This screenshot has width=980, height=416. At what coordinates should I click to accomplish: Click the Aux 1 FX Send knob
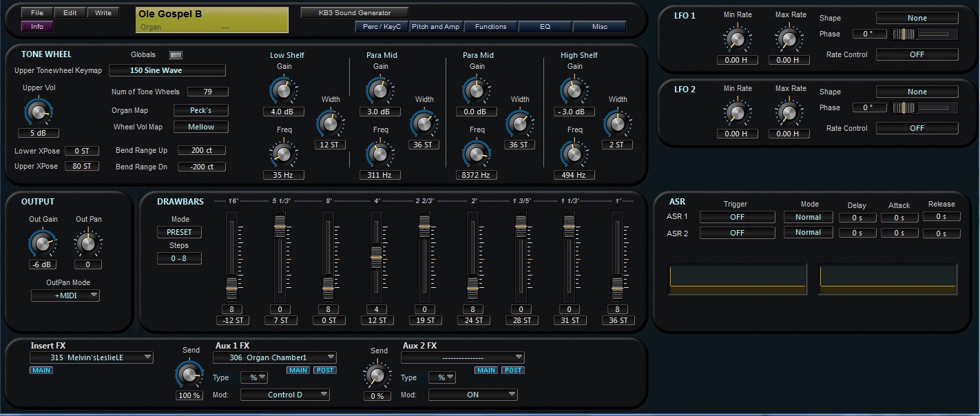pyautogui.click(x=189, y=373)
